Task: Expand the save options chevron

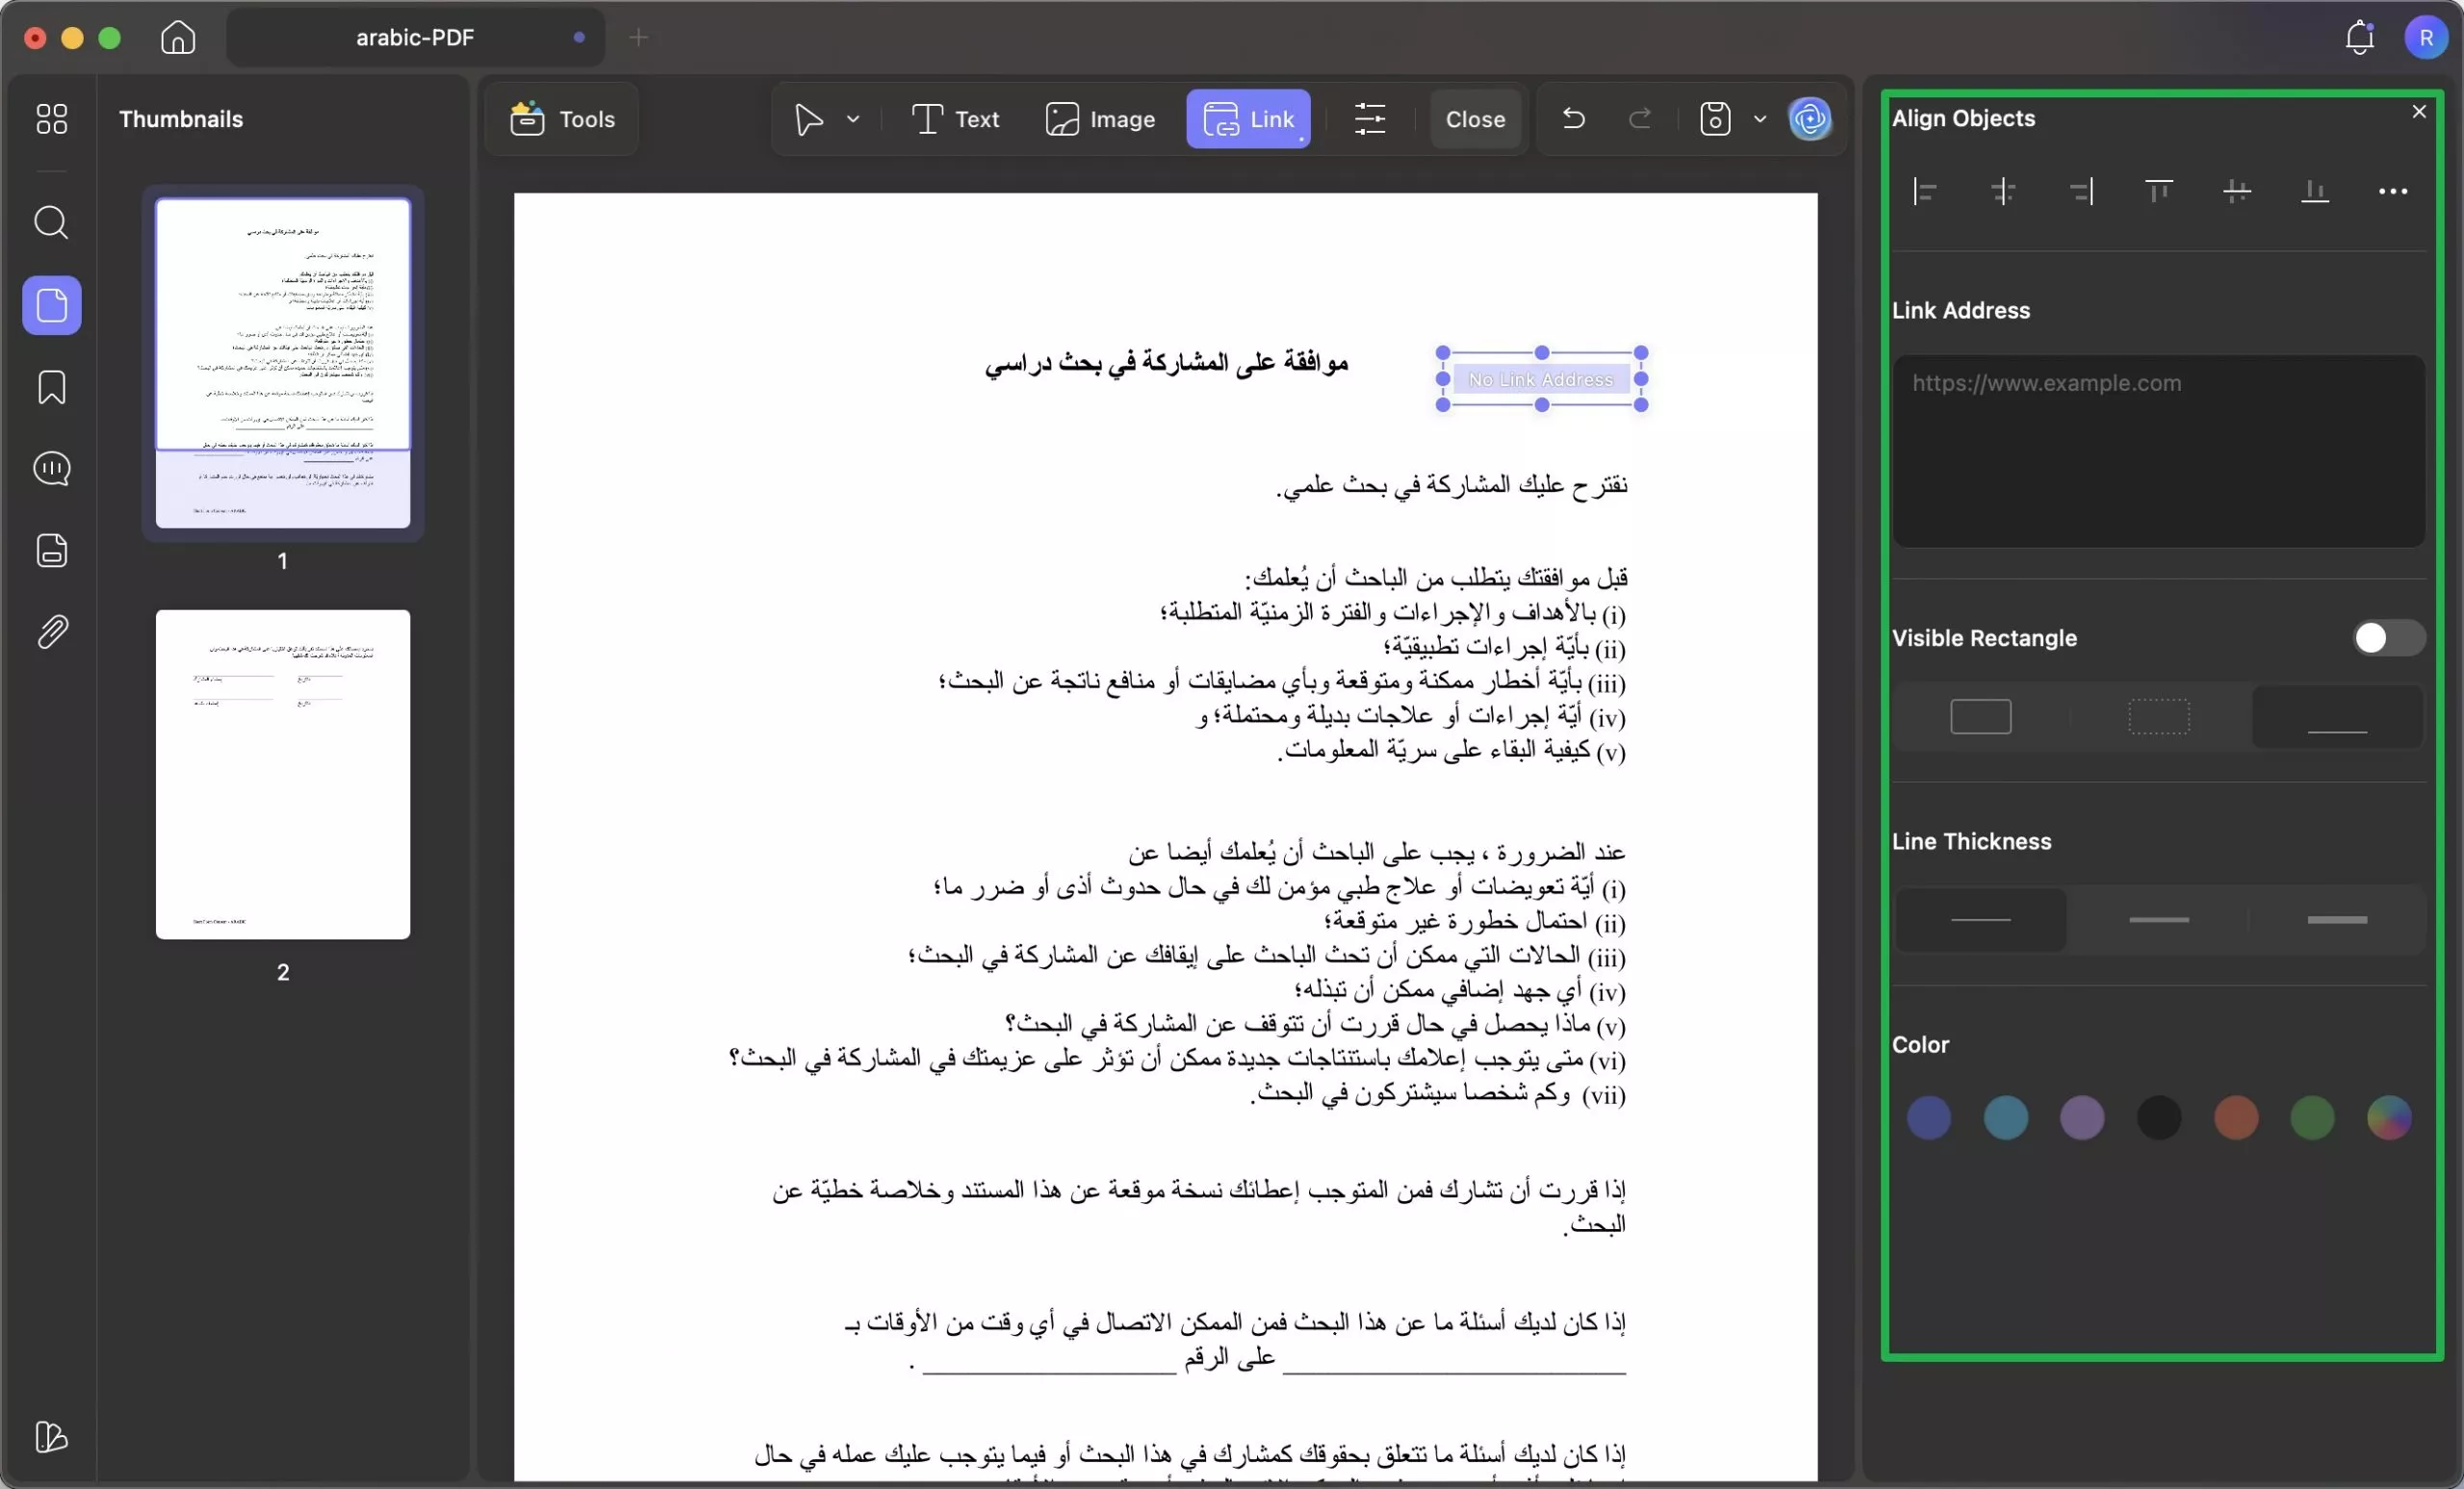Action: coord(1761,119)
